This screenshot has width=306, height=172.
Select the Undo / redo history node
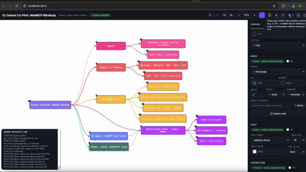coord(211,141)
